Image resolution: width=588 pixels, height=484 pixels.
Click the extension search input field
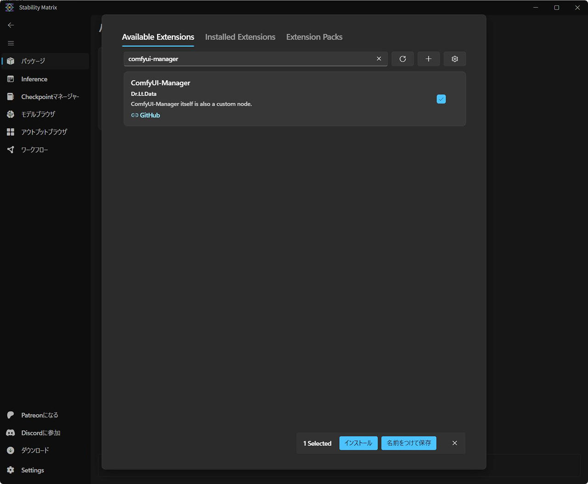248,59
